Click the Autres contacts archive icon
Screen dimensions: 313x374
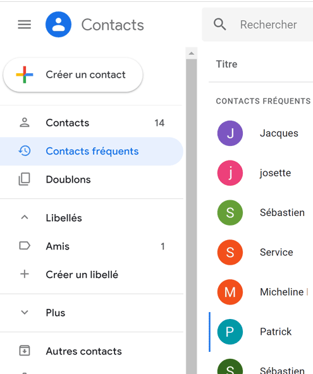[25, 351]
